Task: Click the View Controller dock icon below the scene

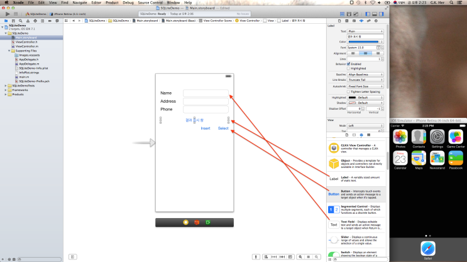Action: pos(185,222)
